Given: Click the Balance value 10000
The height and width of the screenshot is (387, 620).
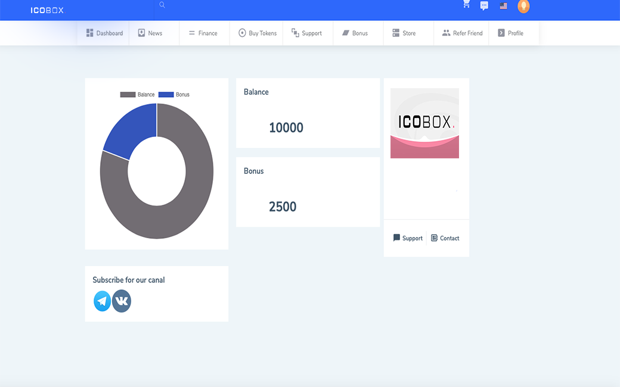Looking at the screenshot, I should (286, 127).
